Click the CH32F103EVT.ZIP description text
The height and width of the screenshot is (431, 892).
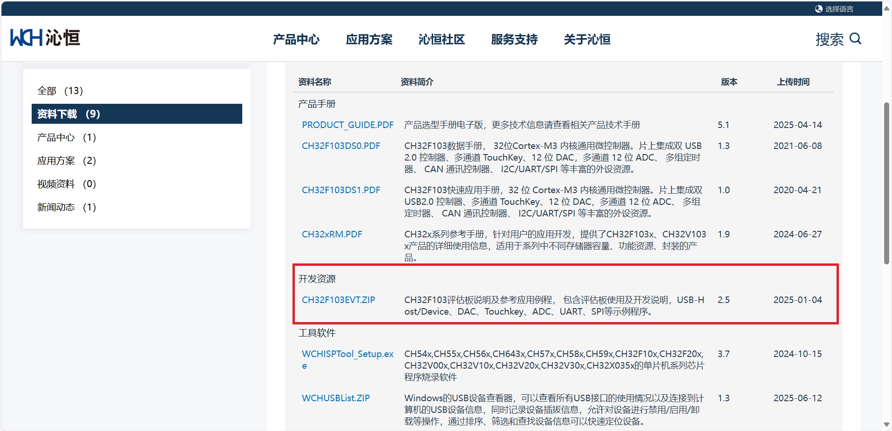point(554,306)
